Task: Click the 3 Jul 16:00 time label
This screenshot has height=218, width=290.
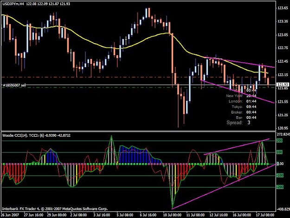Action: click(x=102, y=215)
